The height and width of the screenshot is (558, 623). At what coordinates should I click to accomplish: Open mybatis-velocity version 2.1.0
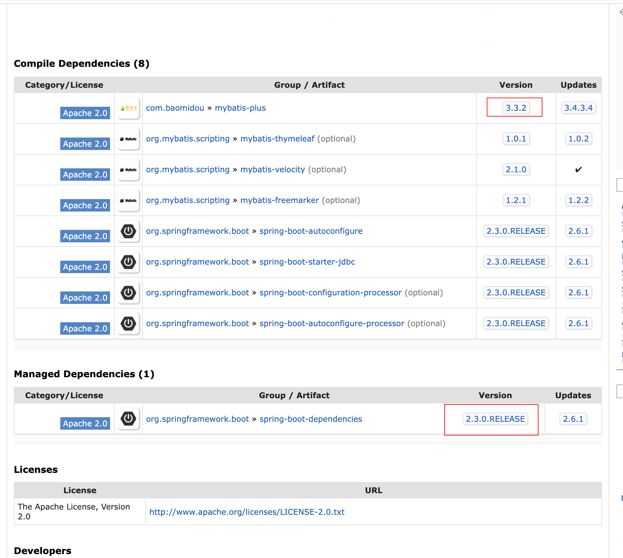pyautogui.click(x=516, y=169)
